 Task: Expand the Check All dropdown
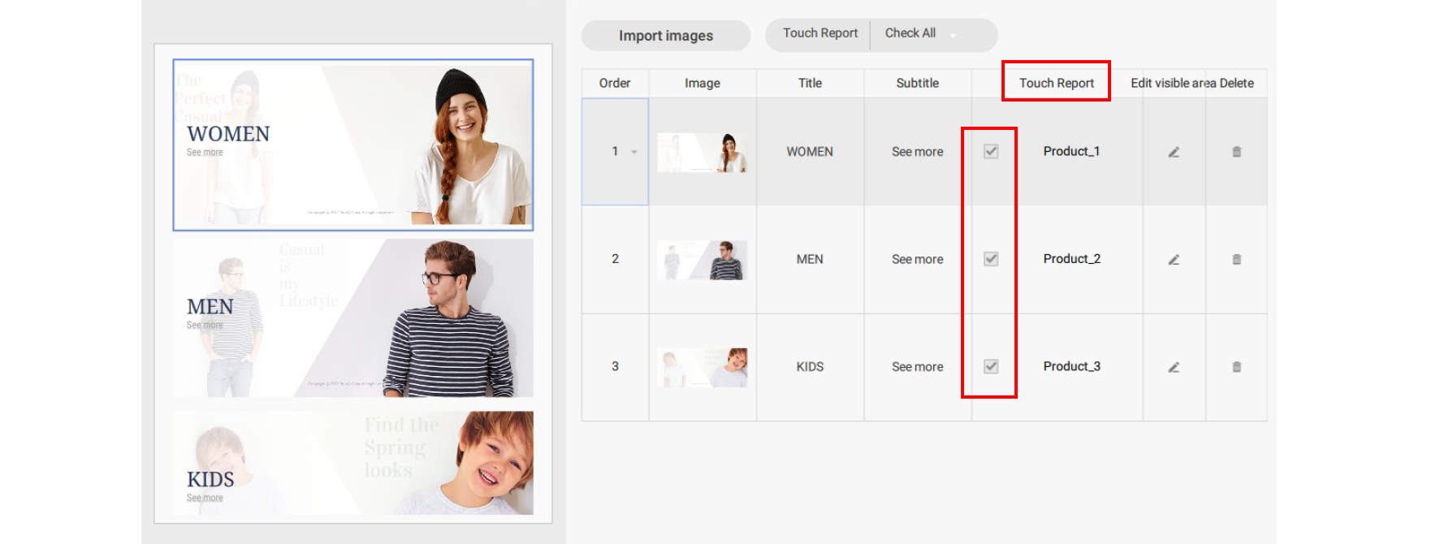pos(954,35)
